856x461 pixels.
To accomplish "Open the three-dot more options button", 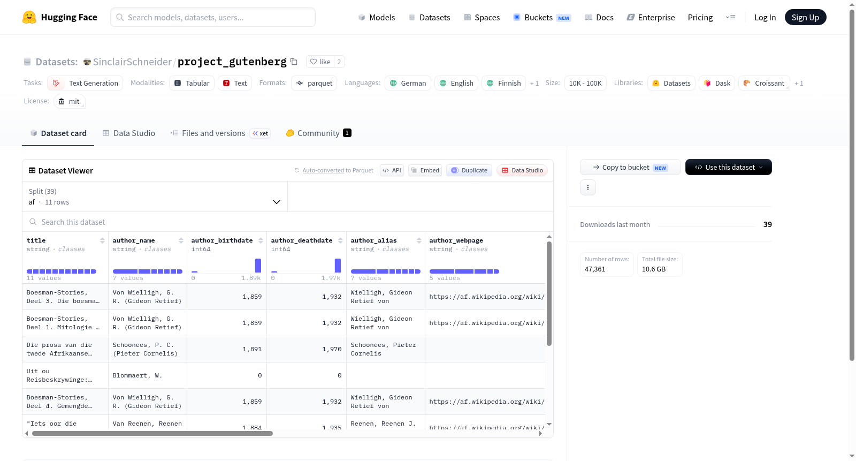I will click(588, 187).
